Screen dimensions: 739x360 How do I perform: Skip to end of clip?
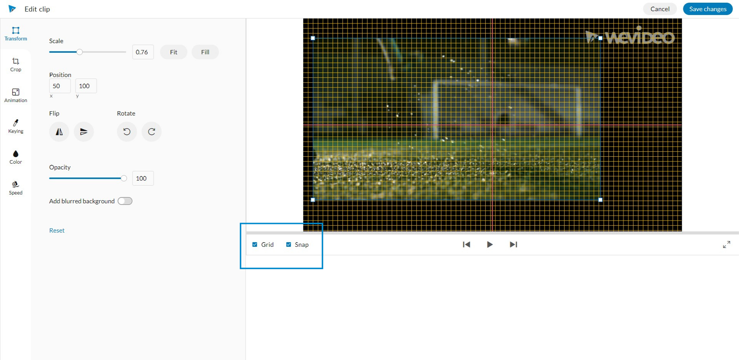point(513,244)
